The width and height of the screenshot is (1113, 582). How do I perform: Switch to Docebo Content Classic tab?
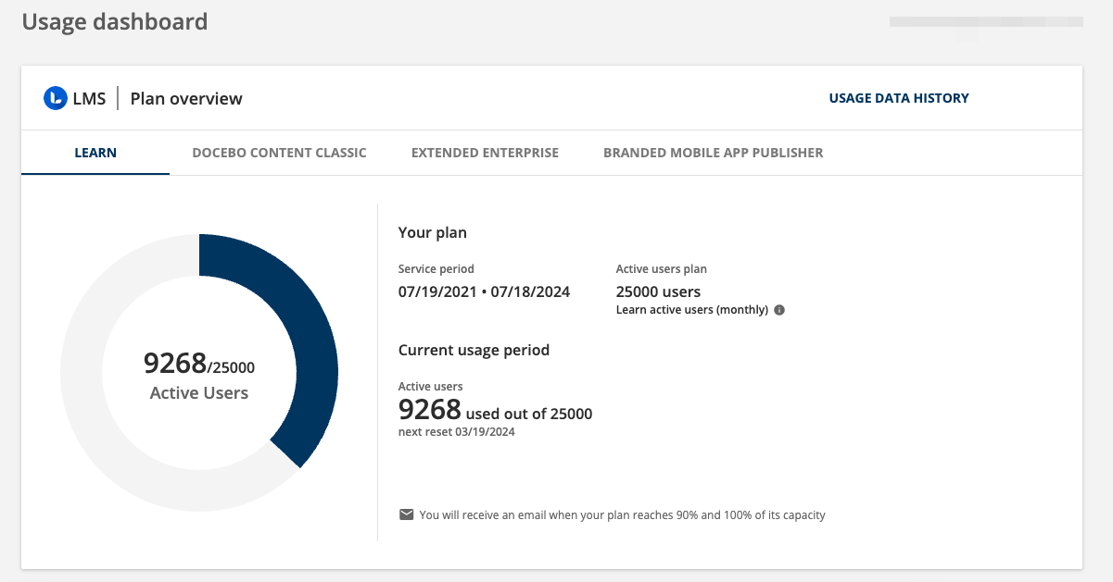click(279, 153)
